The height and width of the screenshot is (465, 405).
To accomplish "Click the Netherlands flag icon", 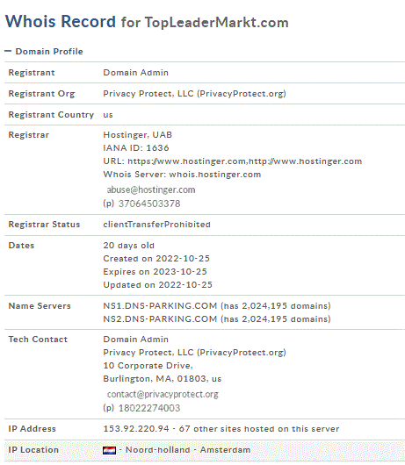I will coord(109,450).
